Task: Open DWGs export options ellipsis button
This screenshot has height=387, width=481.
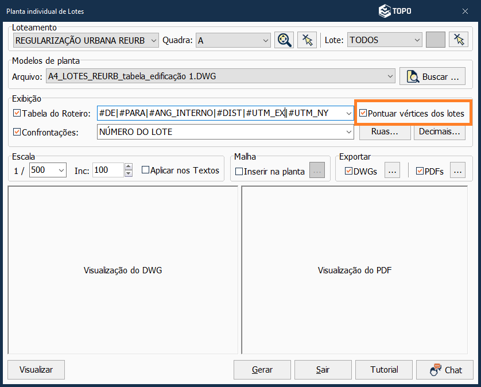Action: [x=391, y=171]
